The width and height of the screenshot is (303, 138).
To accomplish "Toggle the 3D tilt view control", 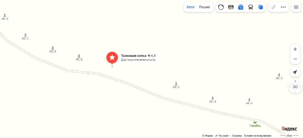I will tap(295, 87).
